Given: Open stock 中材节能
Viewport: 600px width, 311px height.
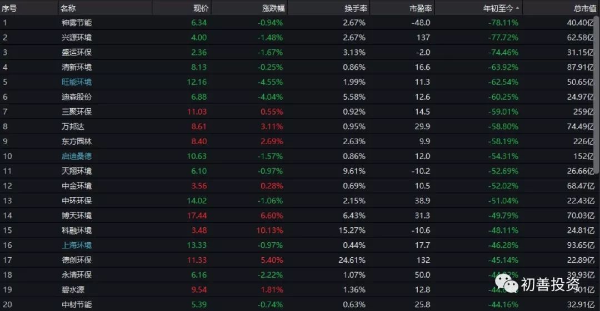Looking at the screenshot, I should click(x=77, y=305).
